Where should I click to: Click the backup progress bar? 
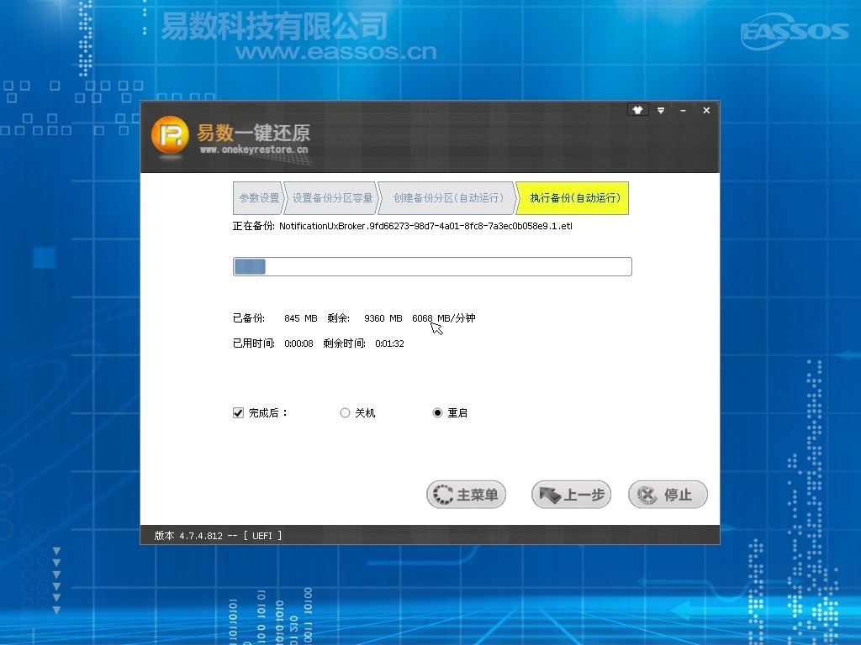coord(431,267)
